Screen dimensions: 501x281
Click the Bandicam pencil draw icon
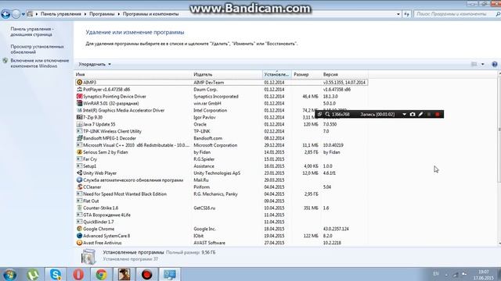click(x=420, y=115)
